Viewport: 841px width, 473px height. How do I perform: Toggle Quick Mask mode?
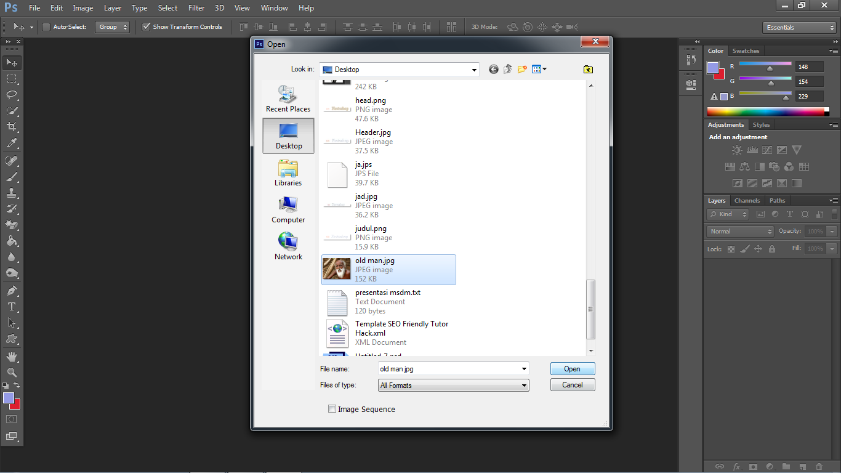12,419
